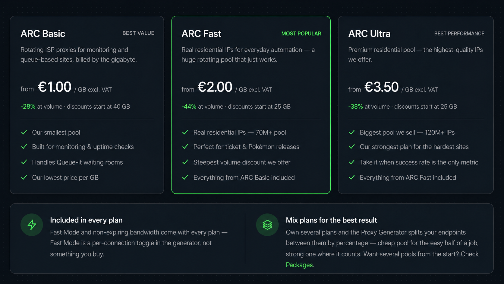Click the BEST VALUE badge
Image resolution: width=504 pixels, height=284 pixels.
pyautogui.click(x=138, y=33)
